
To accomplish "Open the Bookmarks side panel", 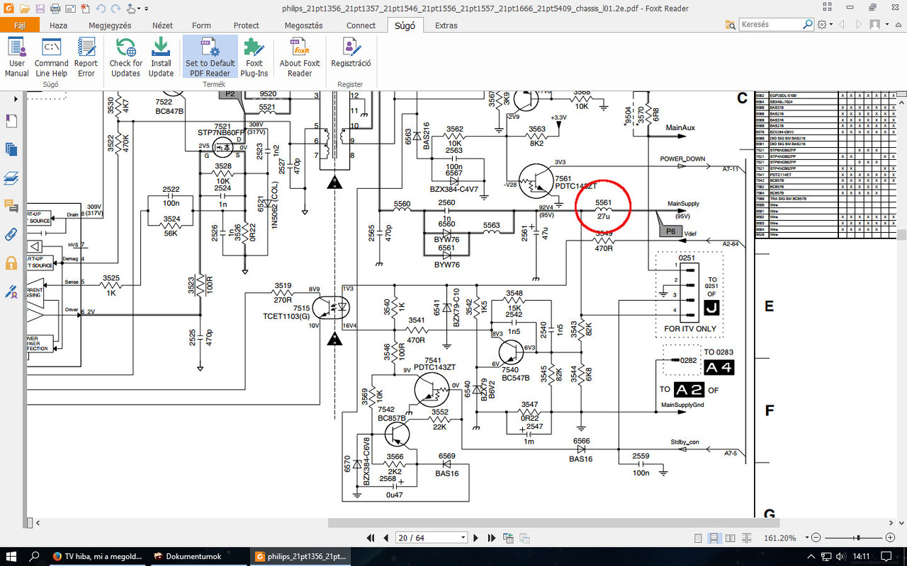I will tap(11, 122).
